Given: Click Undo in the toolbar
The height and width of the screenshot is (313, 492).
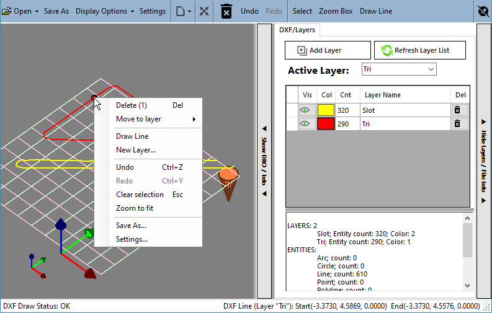Looking at the screenshot, I should pyautogui.click(x=249, y=11).
